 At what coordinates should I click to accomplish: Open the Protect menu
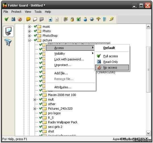pyautogui.click(x=16, y=12)
